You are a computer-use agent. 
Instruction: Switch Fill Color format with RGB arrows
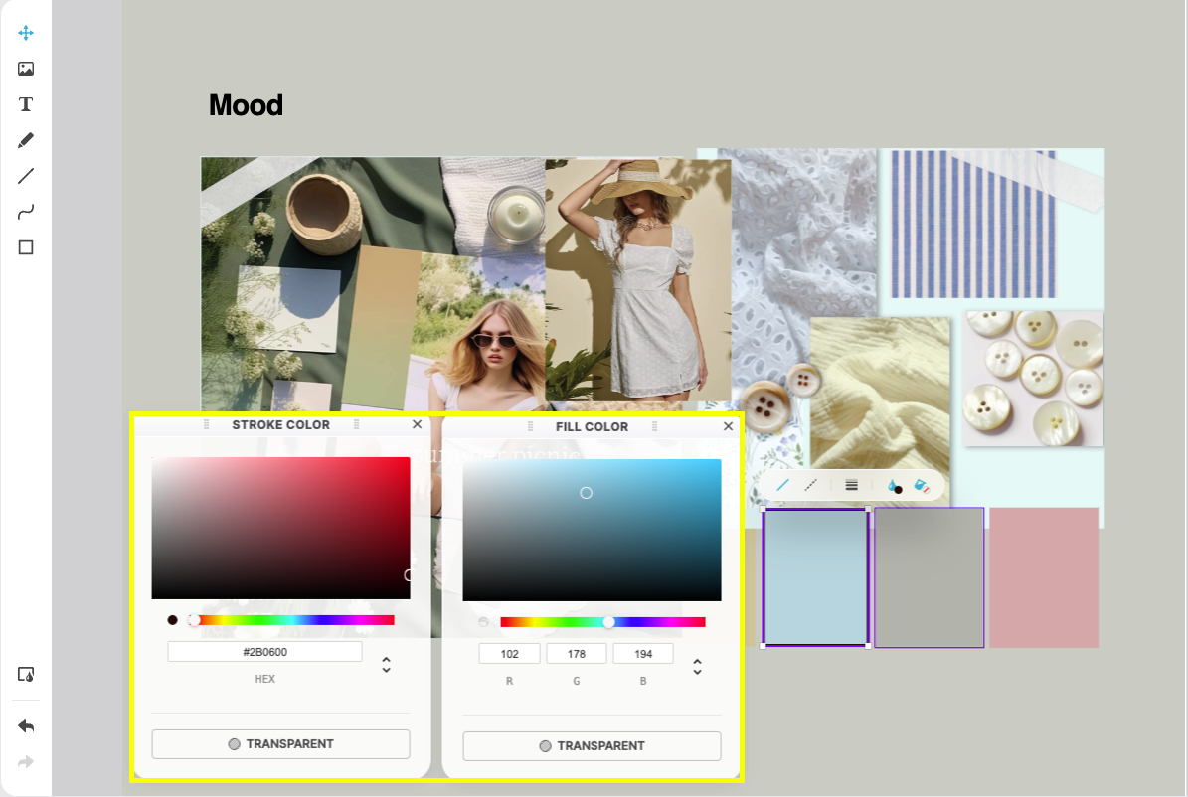point(697,667)
